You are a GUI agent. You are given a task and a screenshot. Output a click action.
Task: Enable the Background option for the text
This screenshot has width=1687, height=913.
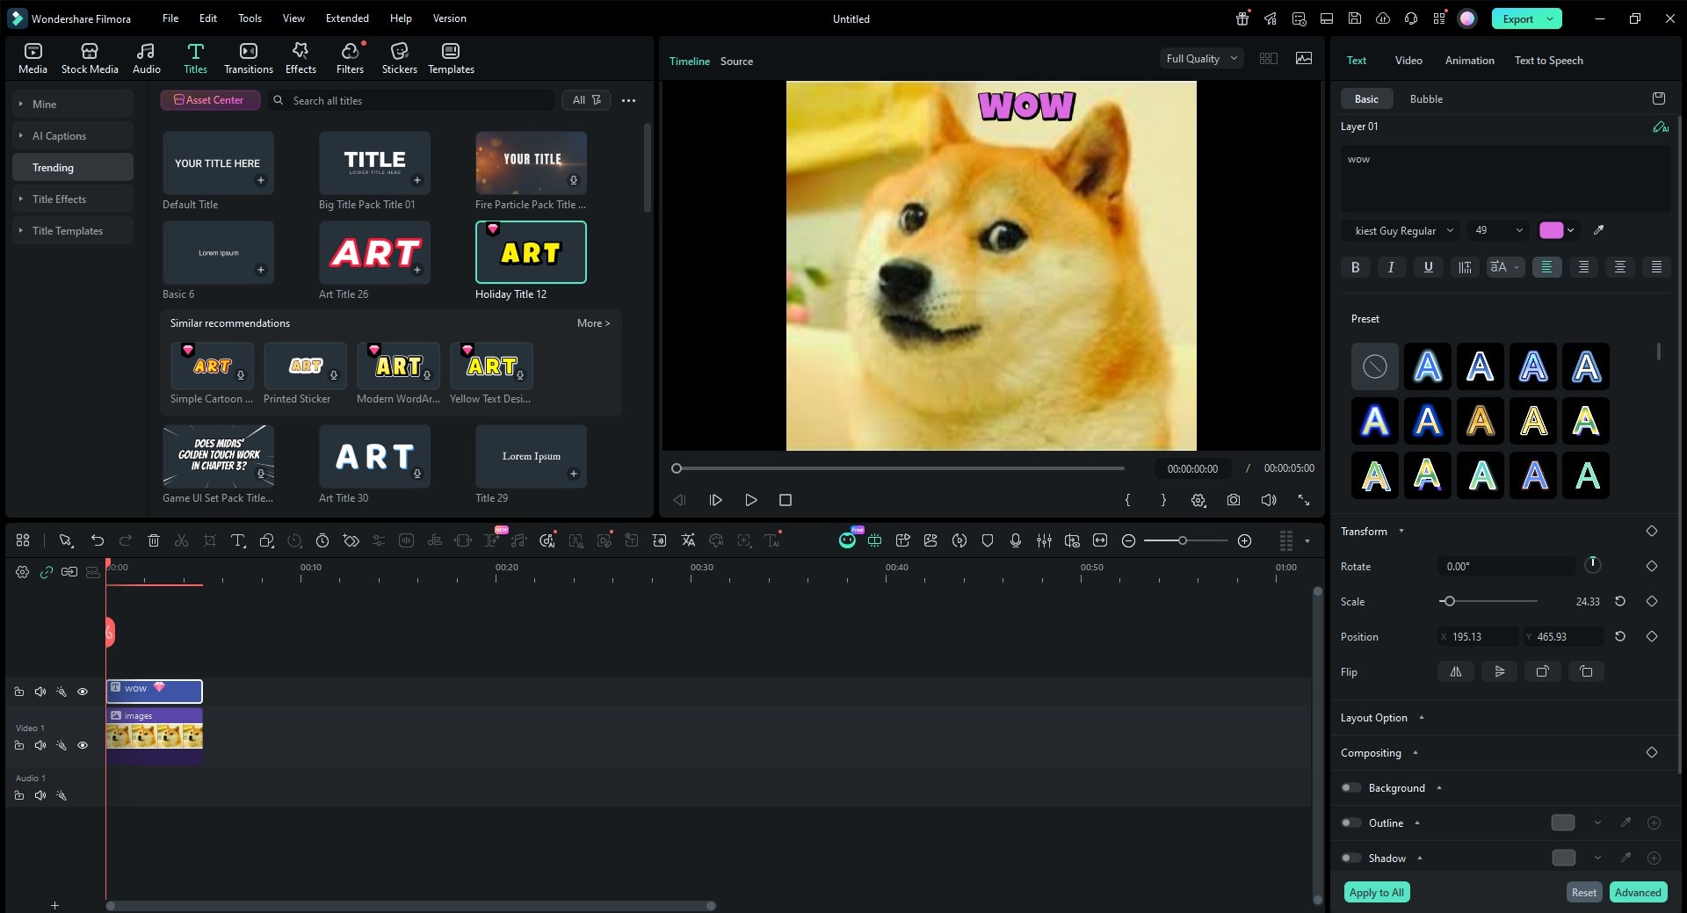tap(1350, 788)
